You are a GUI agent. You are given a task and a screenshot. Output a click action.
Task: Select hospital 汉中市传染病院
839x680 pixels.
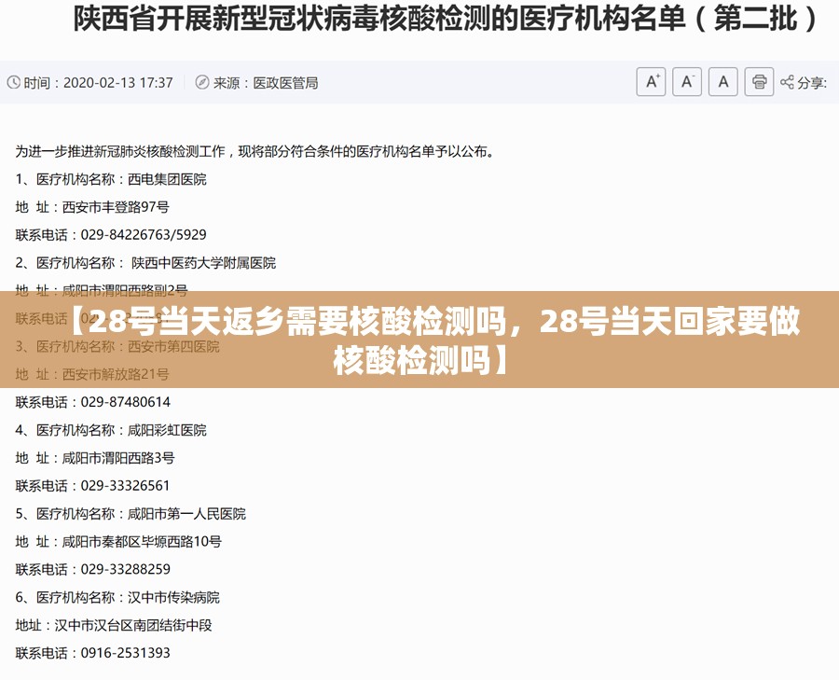pos(173,598)
